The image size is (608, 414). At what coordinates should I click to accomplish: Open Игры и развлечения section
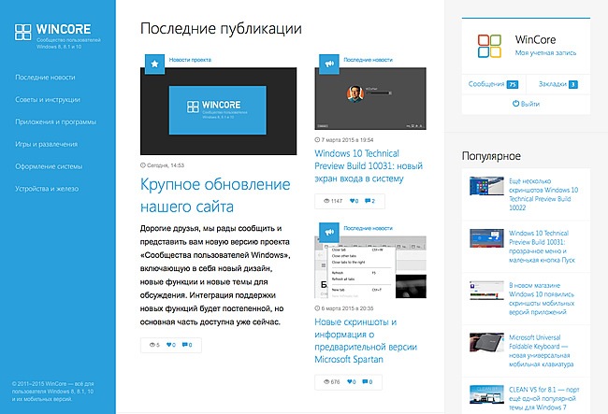[47, 144]
